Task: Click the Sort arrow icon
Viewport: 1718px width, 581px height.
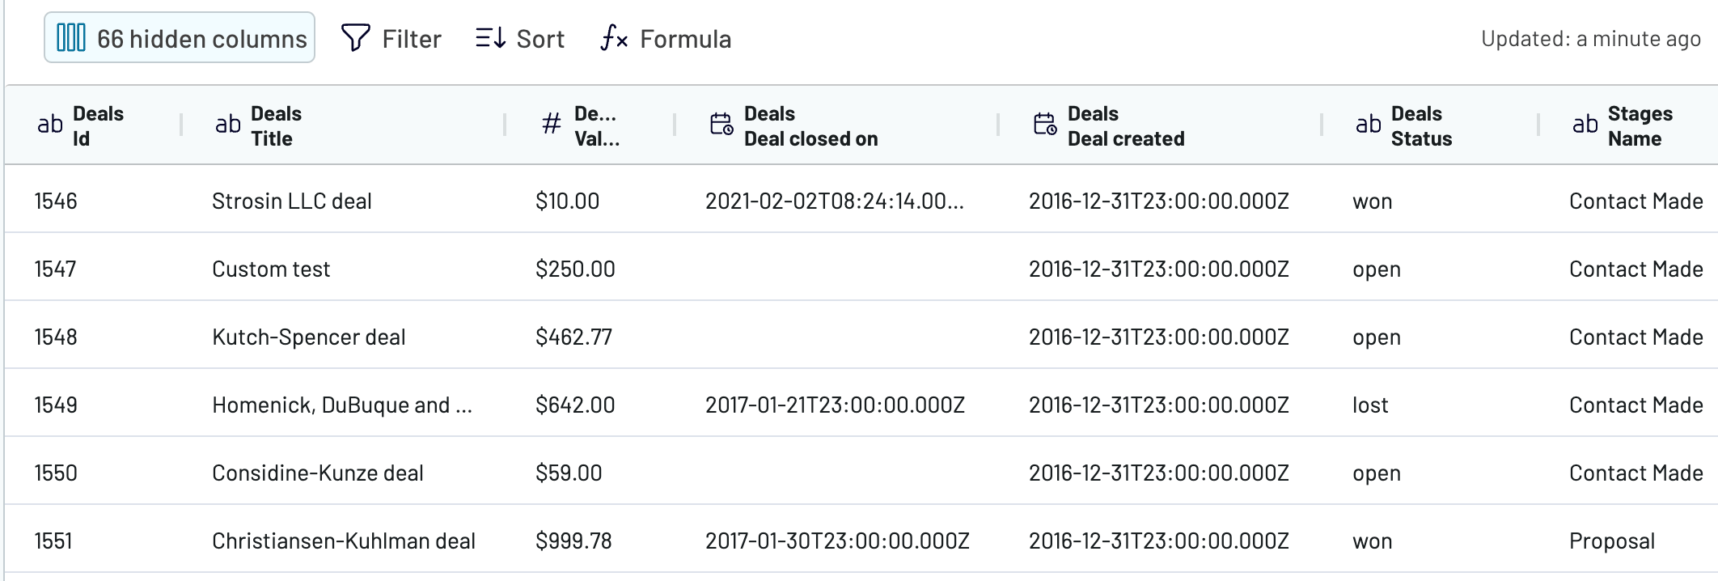Action: [491, 38]
